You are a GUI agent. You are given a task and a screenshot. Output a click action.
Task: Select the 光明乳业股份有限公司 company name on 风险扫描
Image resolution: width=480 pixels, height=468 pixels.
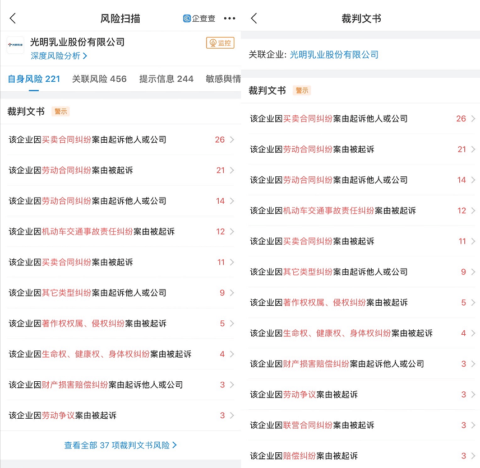77,42
